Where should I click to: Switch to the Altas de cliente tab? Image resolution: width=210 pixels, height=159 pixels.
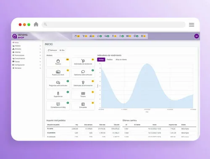(x=121, y=60)
